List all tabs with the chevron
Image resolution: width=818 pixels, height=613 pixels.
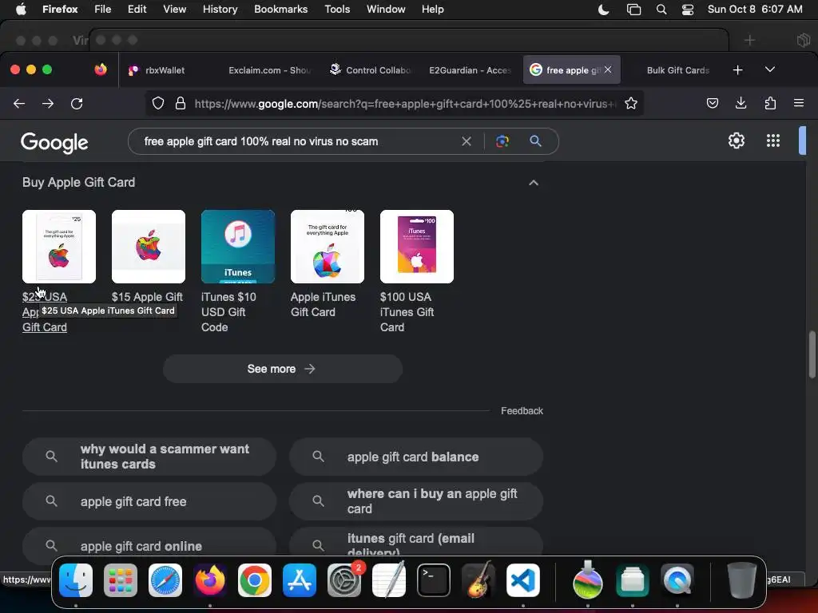(x=770, y=70)
